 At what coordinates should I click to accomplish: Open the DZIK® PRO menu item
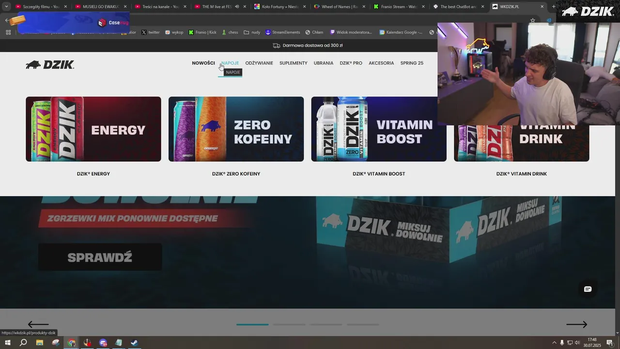click(351, 63)
